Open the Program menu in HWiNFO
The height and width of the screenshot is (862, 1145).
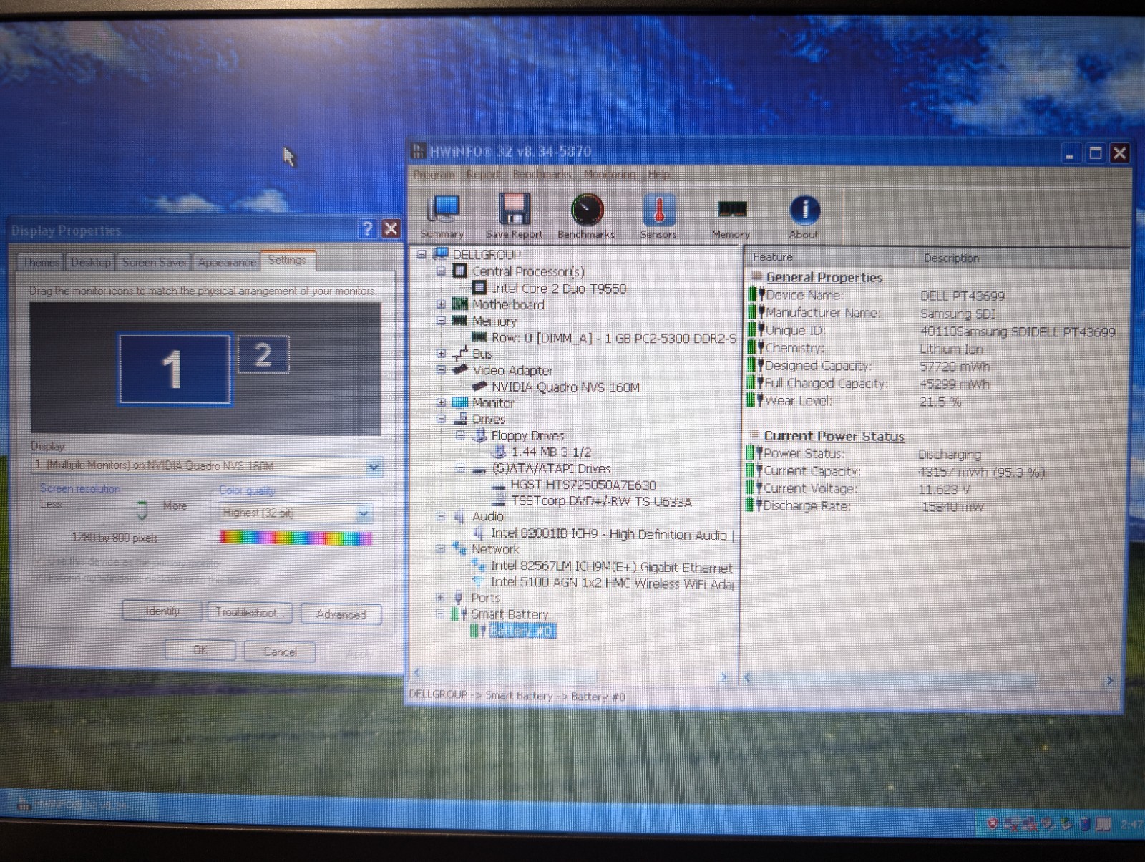click(434, 174)
